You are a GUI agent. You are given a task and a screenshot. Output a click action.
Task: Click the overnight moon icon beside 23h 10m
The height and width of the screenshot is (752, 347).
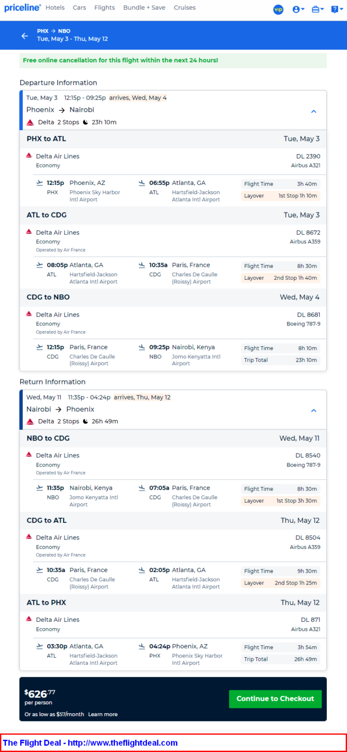point(85,122)
